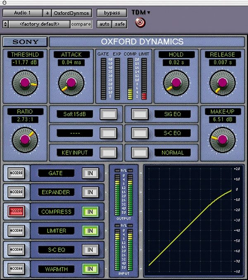Click the bypass button
The height and width of the screenshot is (280, 248).
tap(112, 13)
